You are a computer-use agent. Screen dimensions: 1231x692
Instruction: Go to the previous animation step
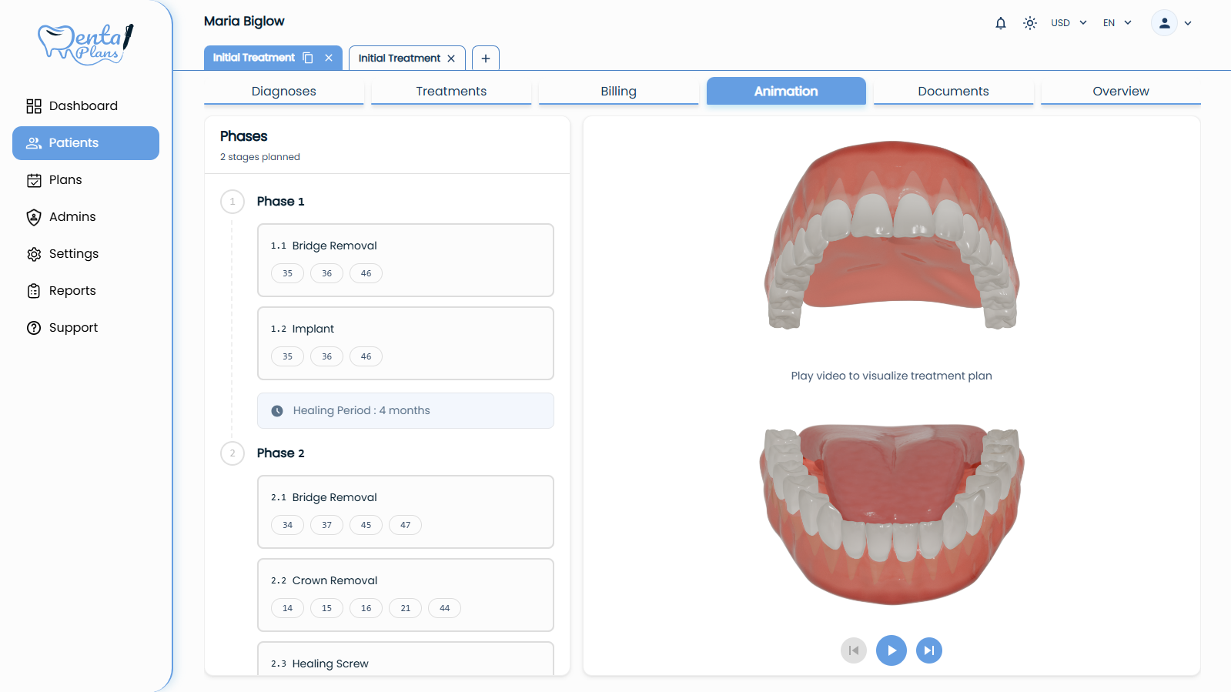click(853, 650)
